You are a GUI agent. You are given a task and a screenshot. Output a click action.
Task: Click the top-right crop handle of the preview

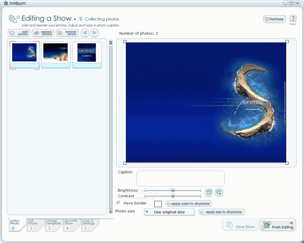[x=287, y=42]
